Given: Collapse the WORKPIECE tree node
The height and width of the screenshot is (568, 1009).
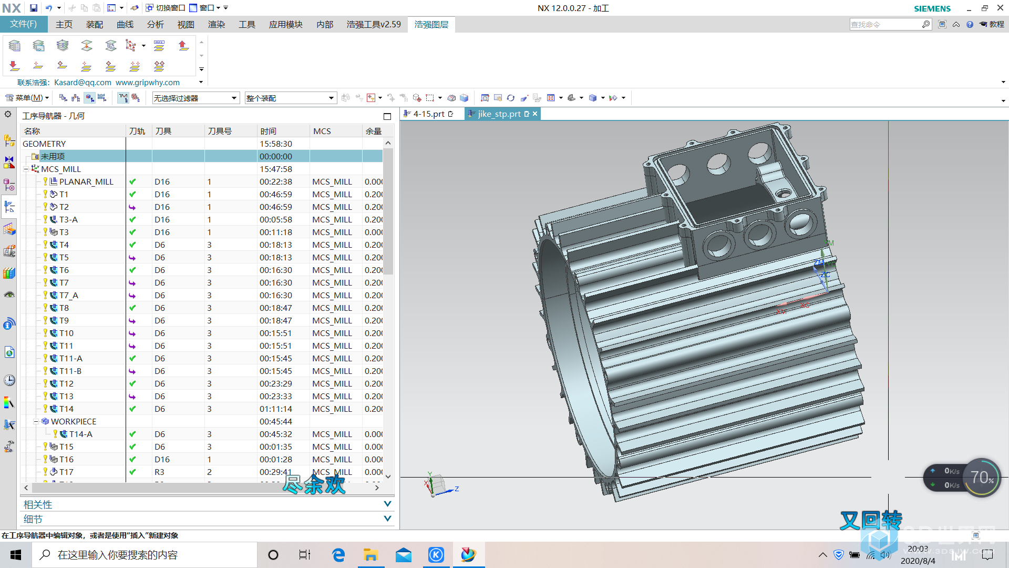Looking at the screenshot, I should pos(36,422).
